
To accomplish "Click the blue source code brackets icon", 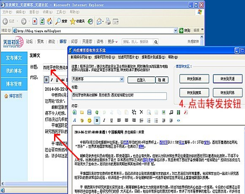I will (178, 120).
